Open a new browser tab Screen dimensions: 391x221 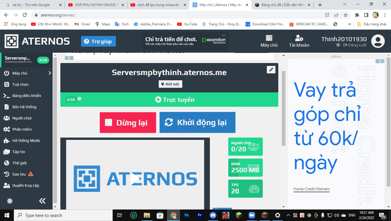click(320, 5)
